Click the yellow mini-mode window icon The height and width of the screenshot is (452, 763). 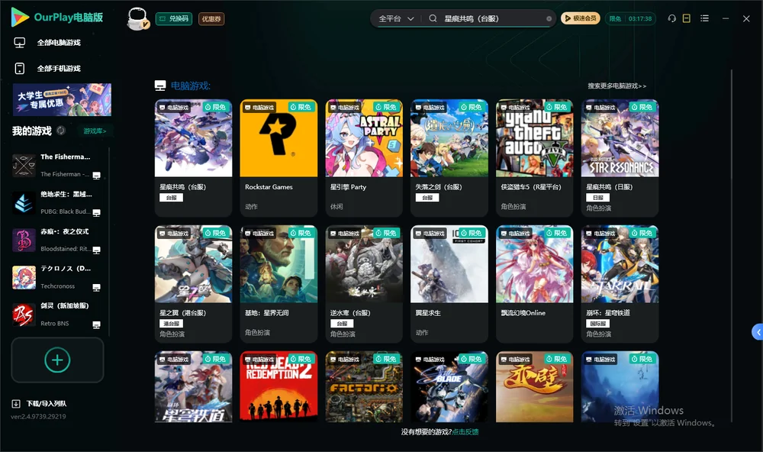687,18
